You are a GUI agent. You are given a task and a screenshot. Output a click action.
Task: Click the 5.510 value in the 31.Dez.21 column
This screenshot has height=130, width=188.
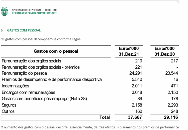point(137,80)
